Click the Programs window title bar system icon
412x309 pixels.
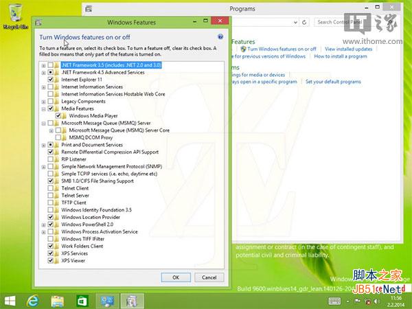(89, 9)
